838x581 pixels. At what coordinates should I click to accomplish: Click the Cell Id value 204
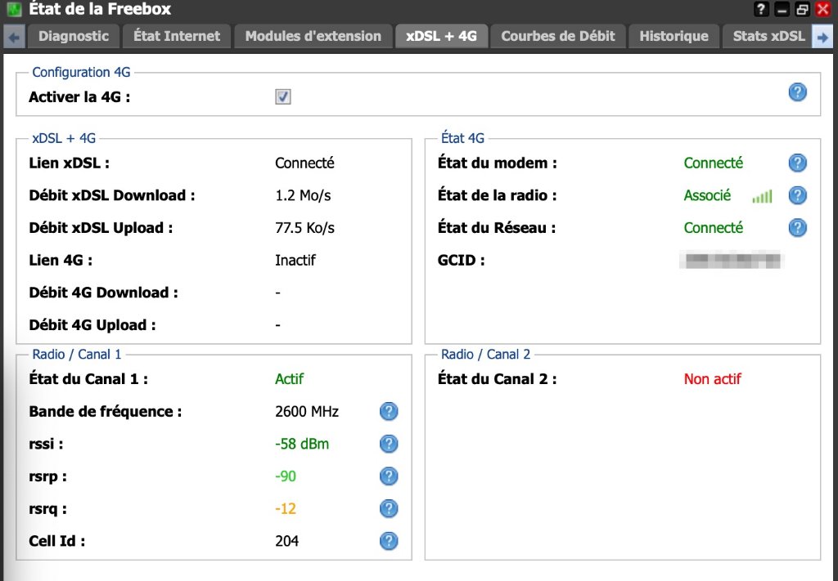(287, 541)
